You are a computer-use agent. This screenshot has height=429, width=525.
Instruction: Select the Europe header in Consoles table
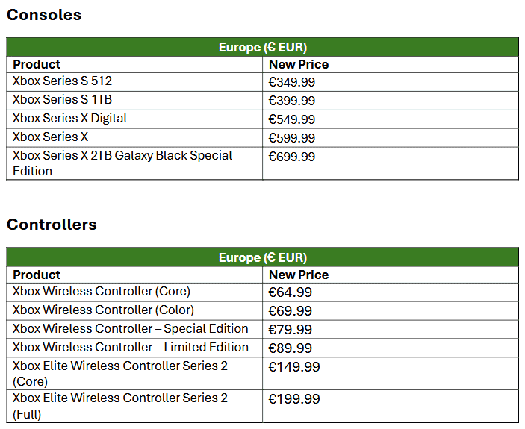(262, 47)
